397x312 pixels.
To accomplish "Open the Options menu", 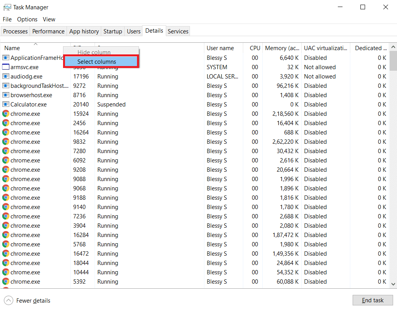I will [x=27, y=19].
